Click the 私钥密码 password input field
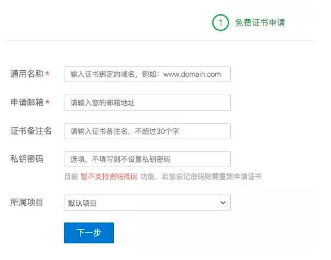Viewport: 331px width, 260px height. pos(147,159)
